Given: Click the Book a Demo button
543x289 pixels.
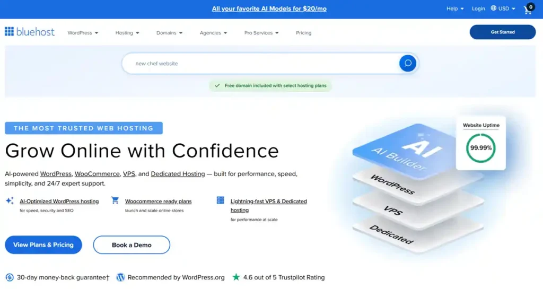Looking at the screenshot, I should click(x=132, y=244).
